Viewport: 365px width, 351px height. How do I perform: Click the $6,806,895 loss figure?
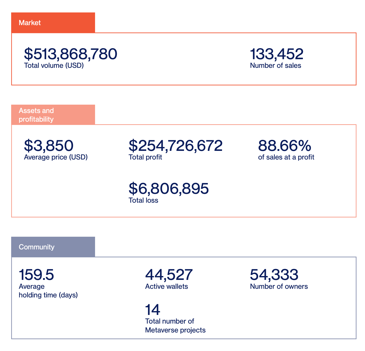click(x=169, y=188)
